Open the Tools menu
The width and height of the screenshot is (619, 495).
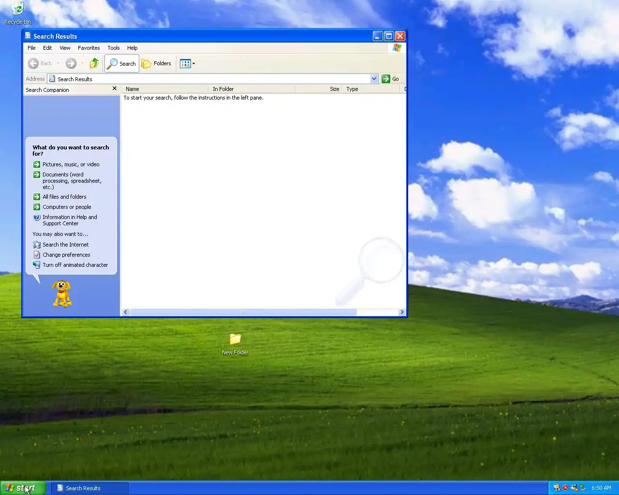114,48
